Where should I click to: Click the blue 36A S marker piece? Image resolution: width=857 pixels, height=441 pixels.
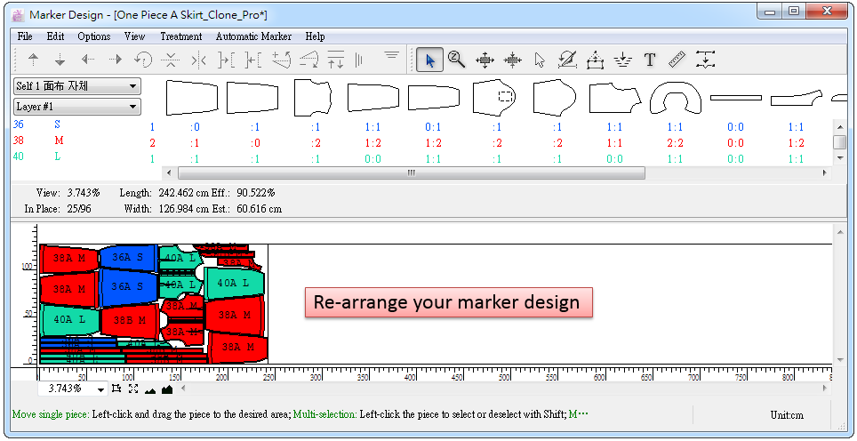pos(128,258)
